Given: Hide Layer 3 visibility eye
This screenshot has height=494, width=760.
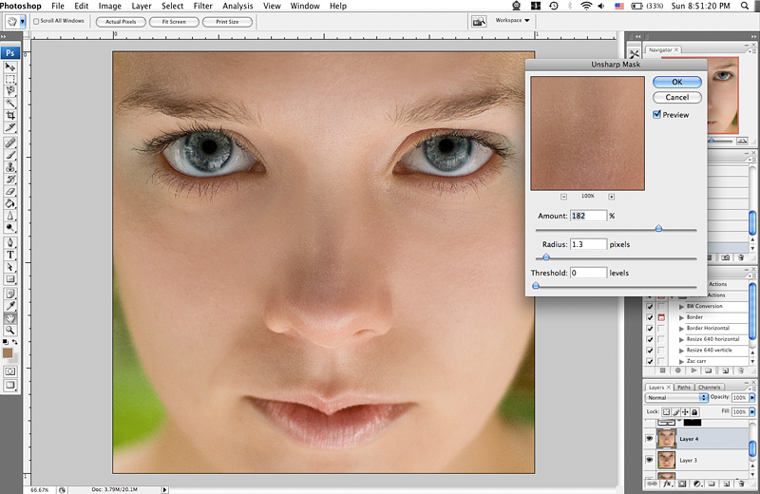Looking at the screenshot, I should click(650, 460).
